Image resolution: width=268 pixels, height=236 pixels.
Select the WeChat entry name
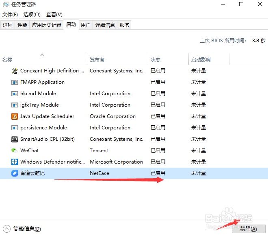(x=30, y=151)
